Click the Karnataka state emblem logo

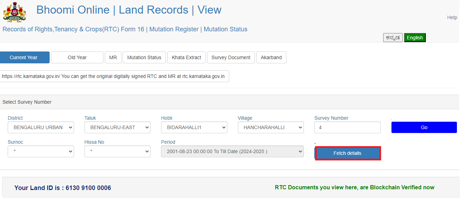pyautogui.click(x=14, y=12)
